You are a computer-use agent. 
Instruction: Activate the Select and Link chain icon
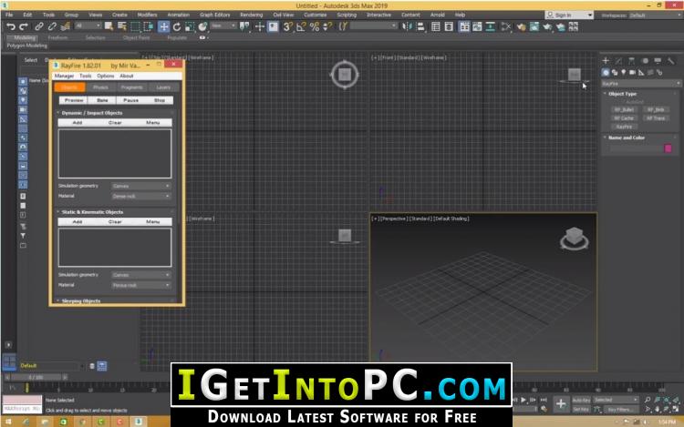point(39,26)
